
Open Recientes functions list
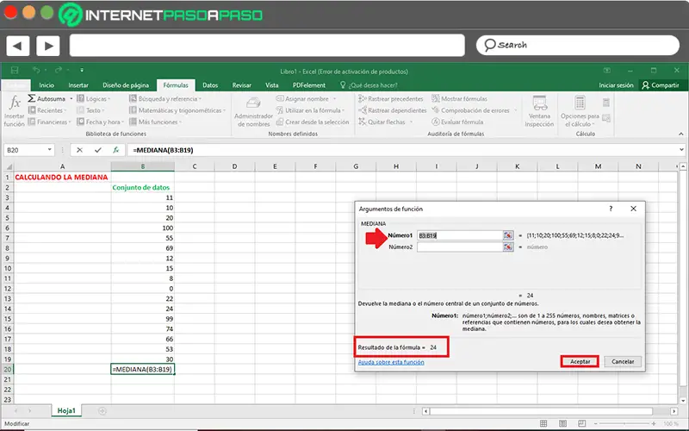click(47, 110)
